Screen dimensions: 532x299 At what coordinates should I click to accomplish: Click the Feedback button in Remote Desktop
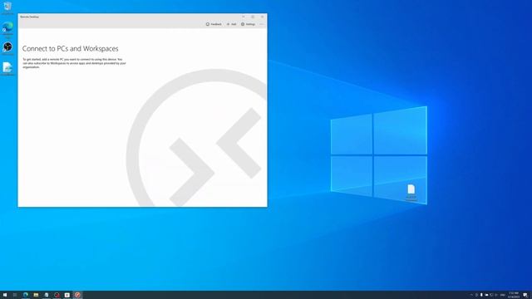[x=214, y=24]
